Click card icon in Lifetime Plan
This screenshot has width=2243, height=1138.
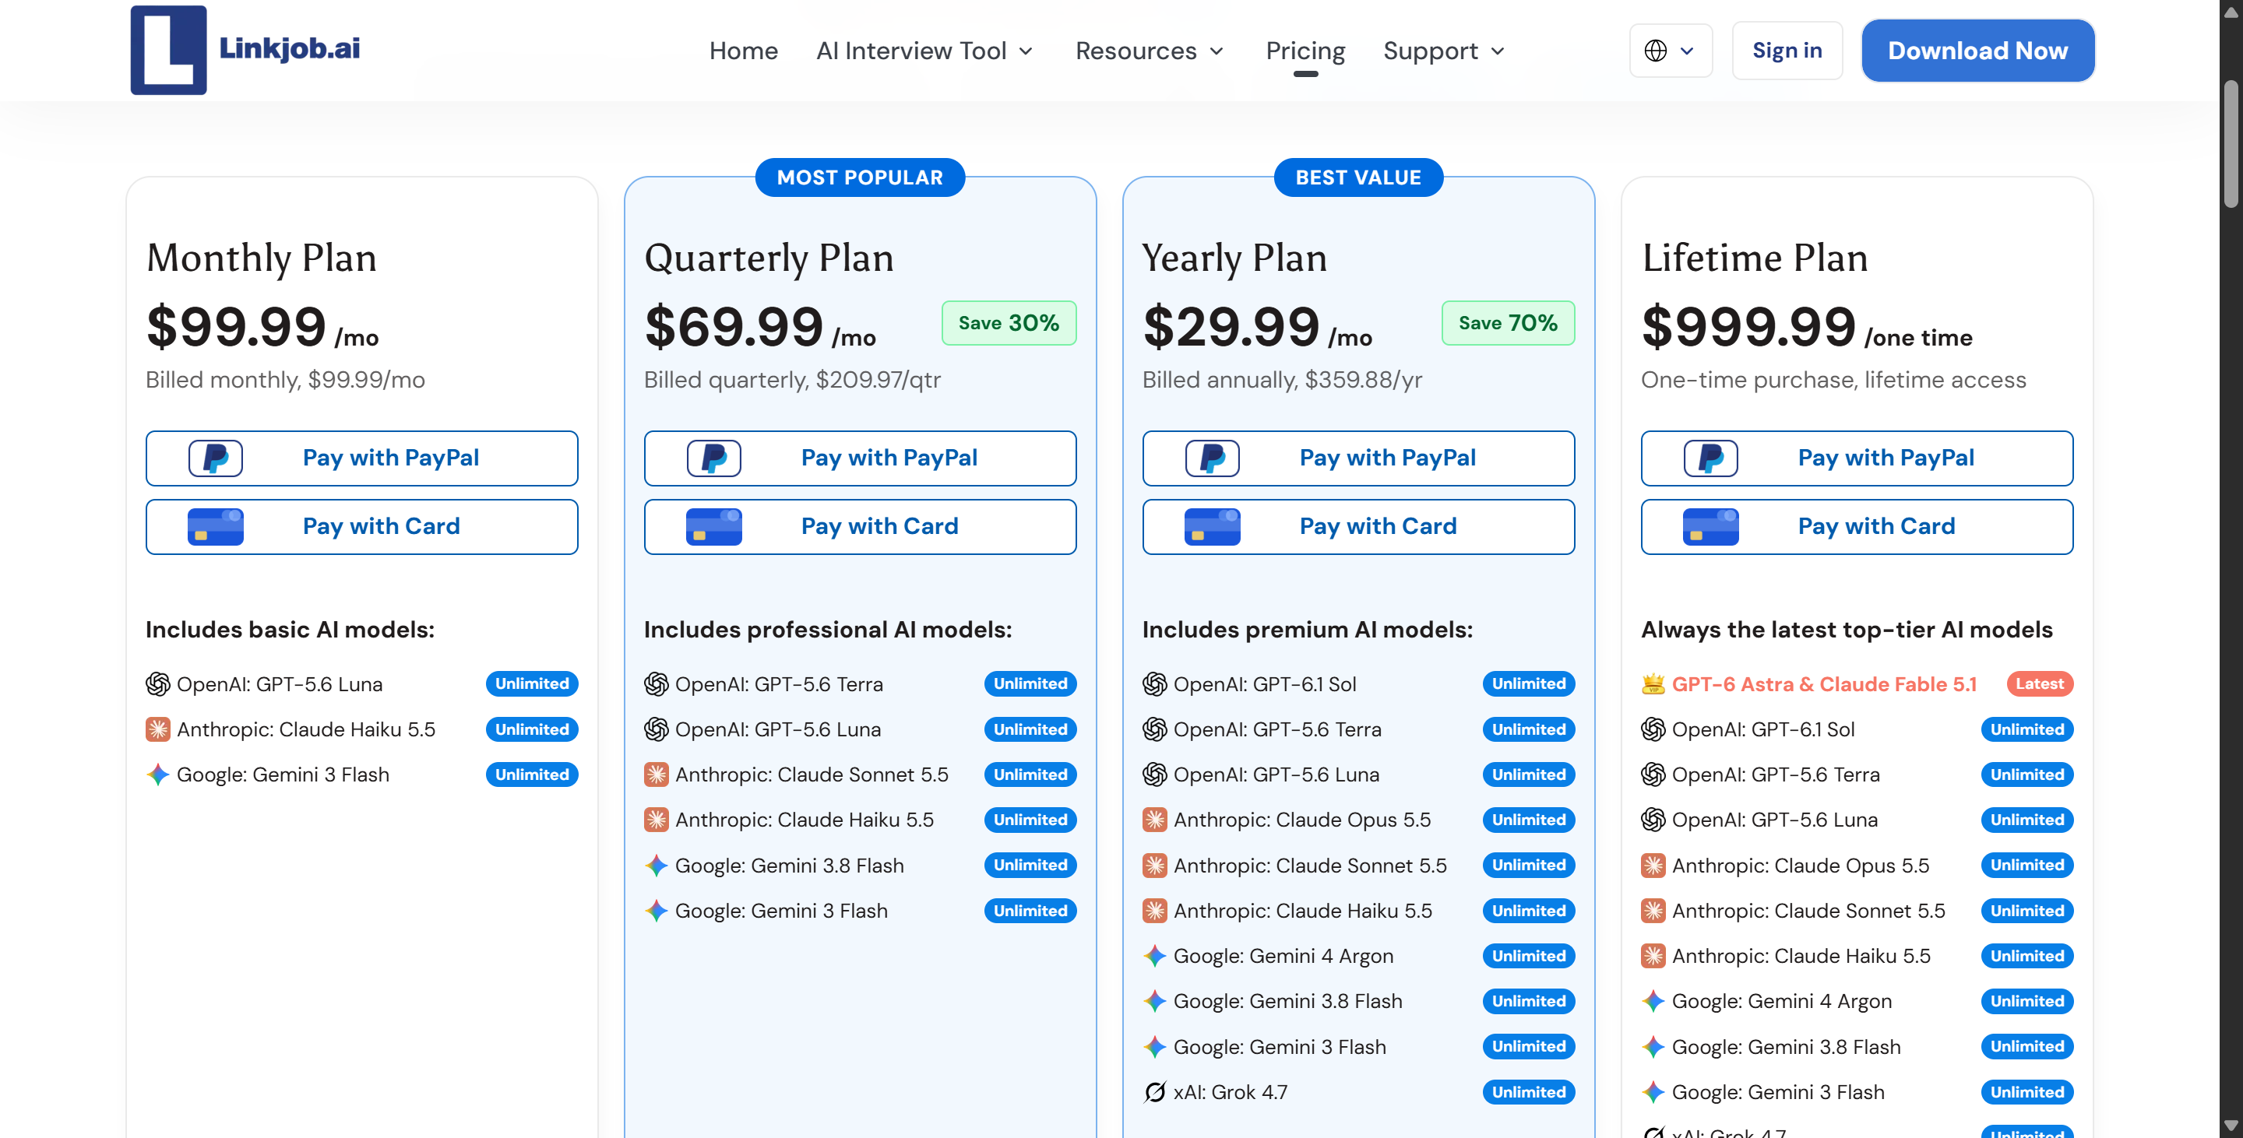(1710, 526)
